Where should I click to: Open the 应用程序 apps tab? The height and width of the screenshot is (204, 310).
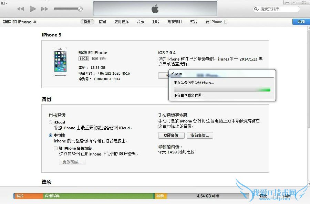pos(122,22)
